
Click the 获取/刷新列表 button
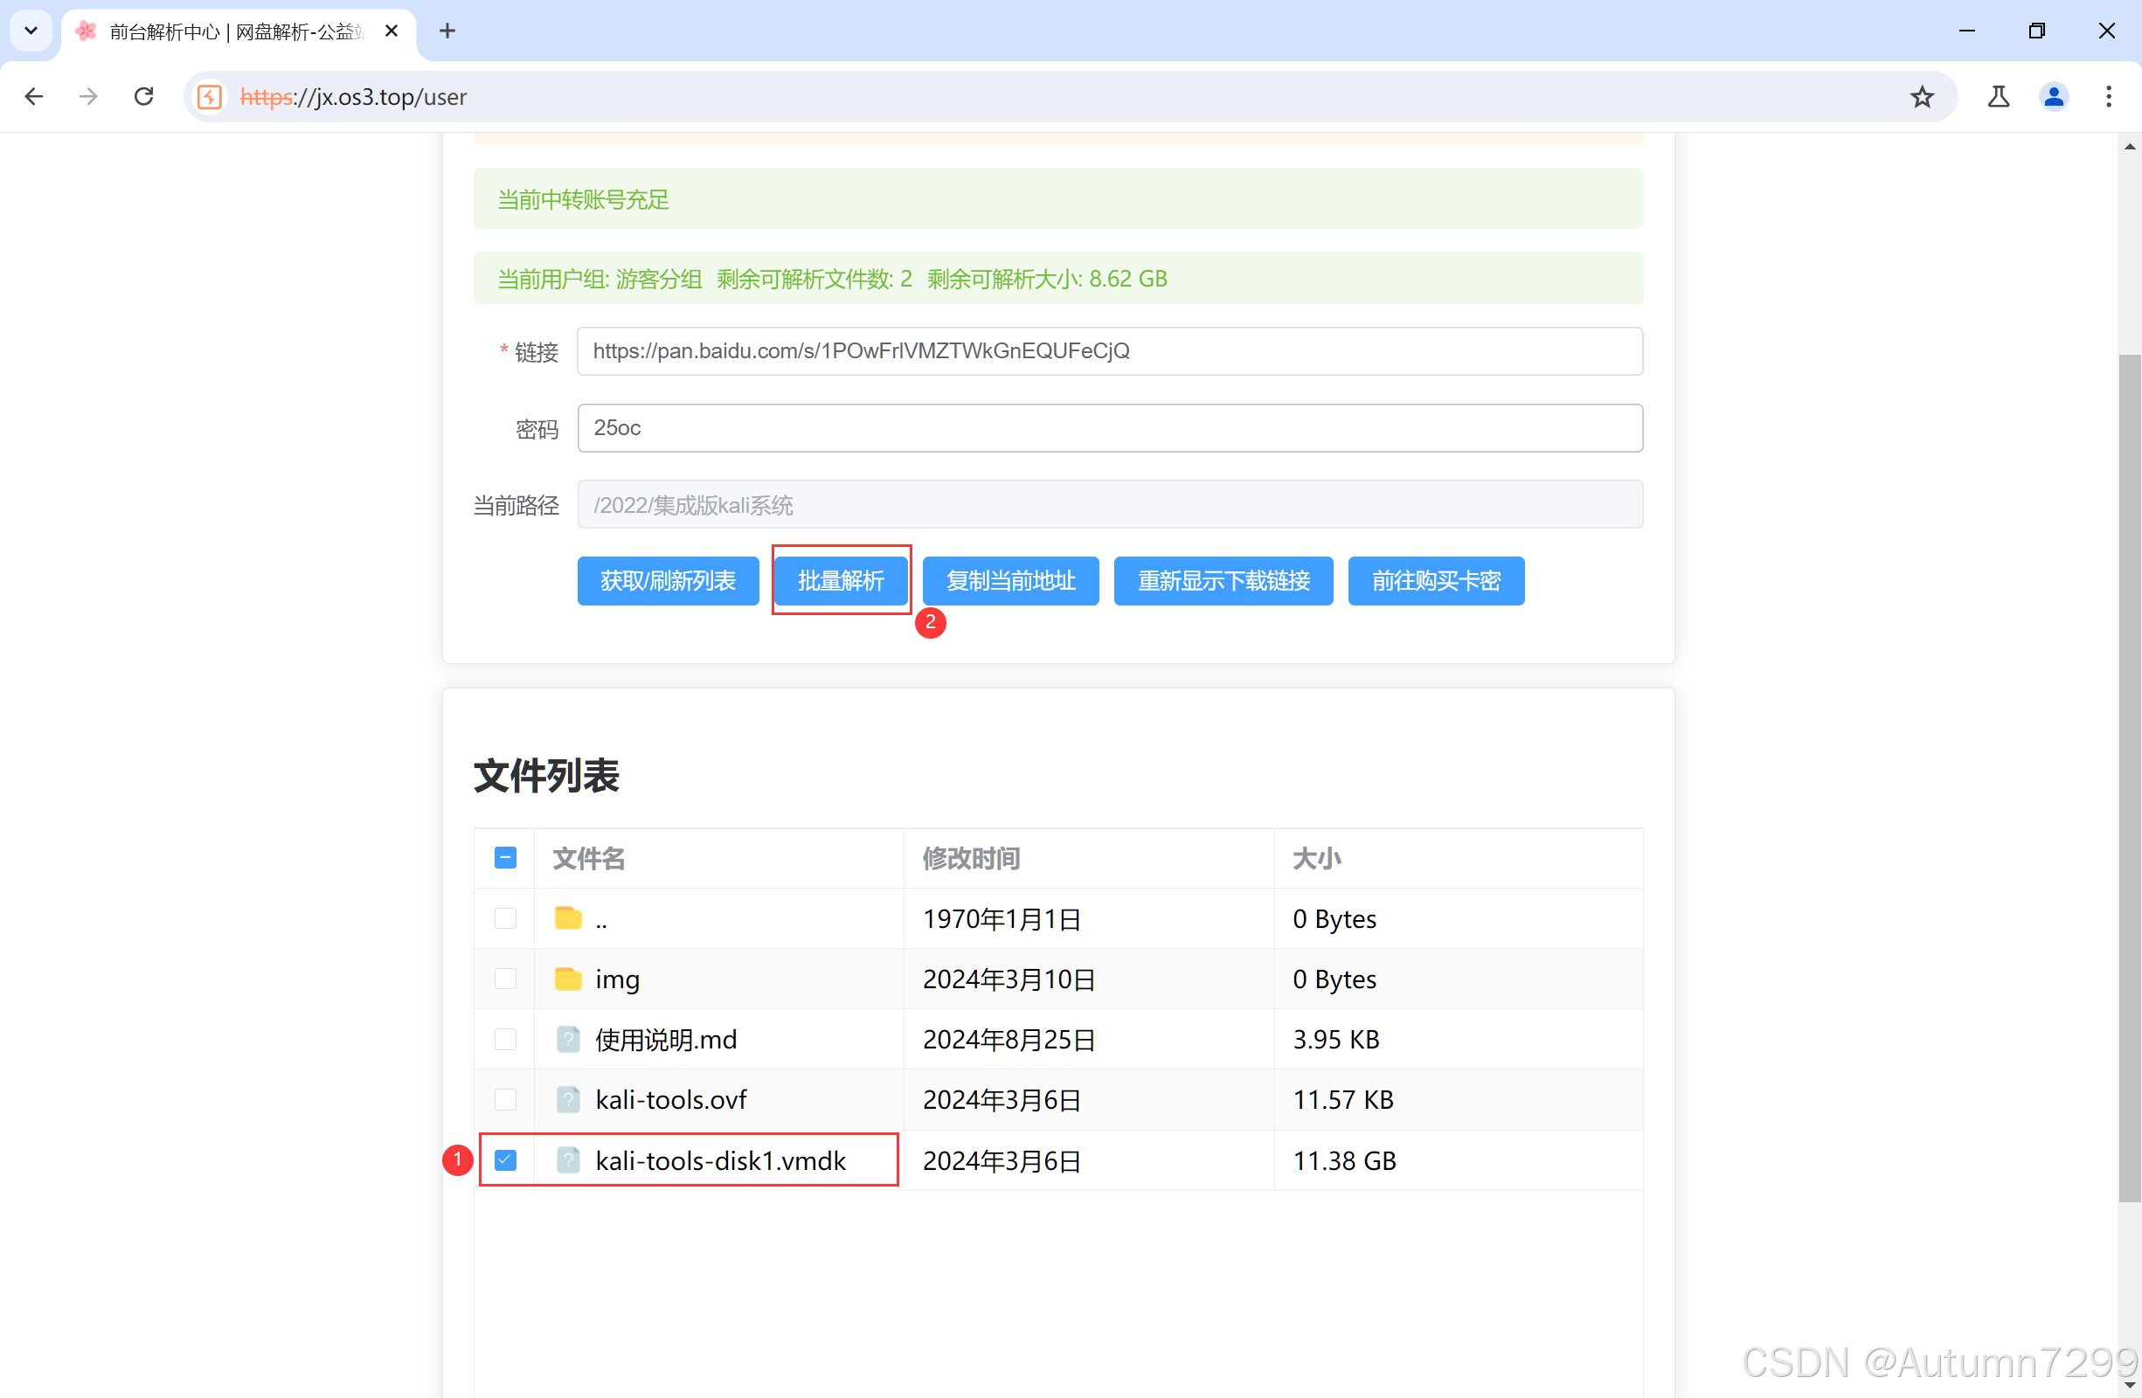668,580
